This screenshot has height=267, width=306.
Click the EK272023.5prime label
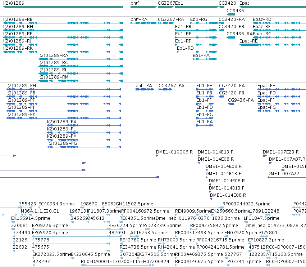point(52,254)
